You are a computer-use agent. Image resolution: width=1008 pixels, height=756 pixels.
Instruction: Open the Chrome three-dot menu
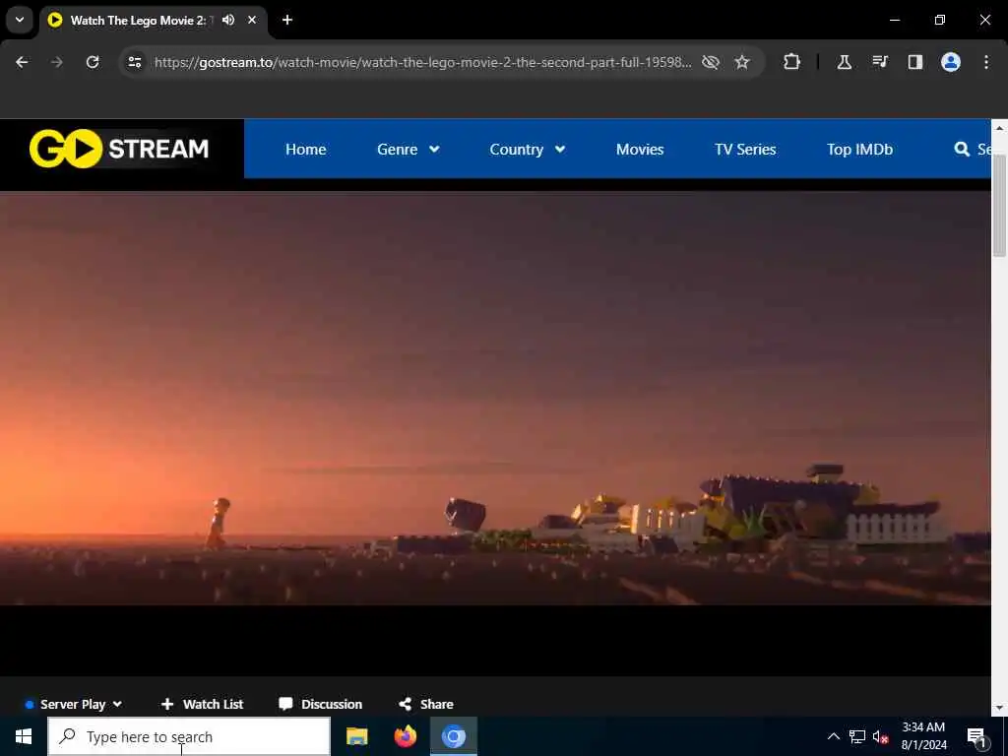(x=986, y=62)
